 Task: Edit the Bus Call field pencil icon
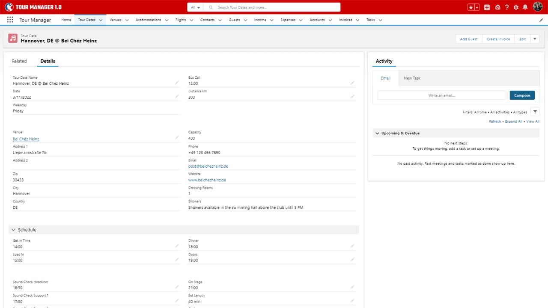click(x=352, y=83)
